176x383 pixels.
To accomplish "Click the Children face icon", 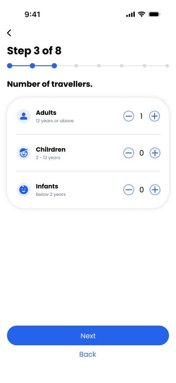I will click(x=24, y=153).
